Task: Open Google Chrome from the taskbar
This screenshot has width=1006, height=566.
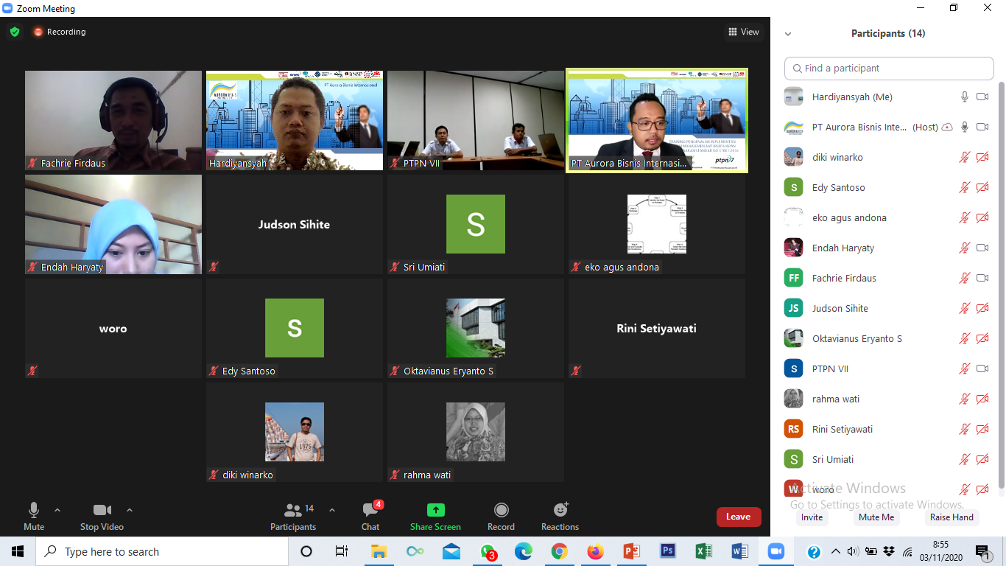Action: point(560,551)
